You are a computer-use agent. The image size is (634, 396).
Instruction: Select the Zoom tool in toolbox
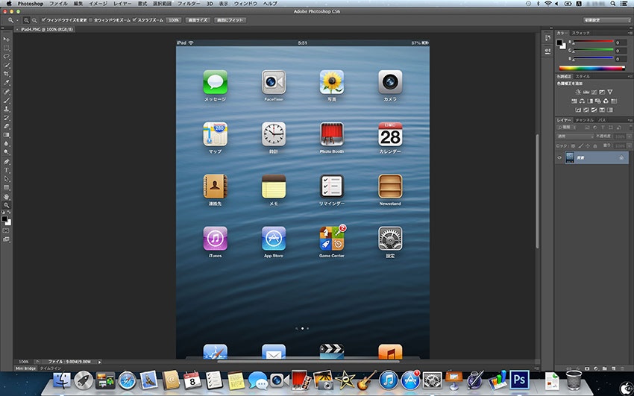(x=7, y=205)
